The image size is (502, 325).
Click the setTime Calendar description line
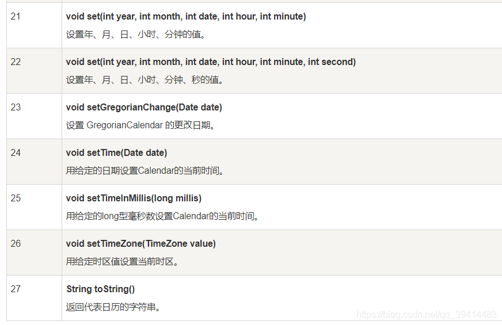tap(145, 170)
